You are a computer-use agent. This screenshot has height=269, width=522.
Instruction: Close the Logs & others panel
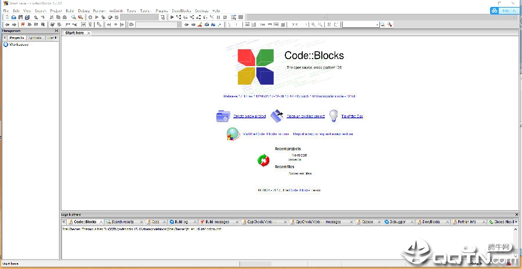tap(517, 215)
